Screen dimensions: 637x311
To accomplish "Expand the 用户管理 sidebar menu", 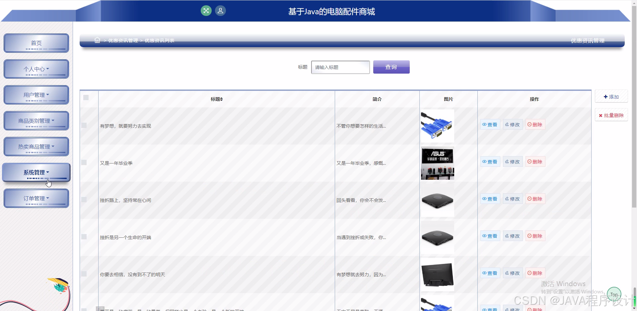I will point(36,95).
